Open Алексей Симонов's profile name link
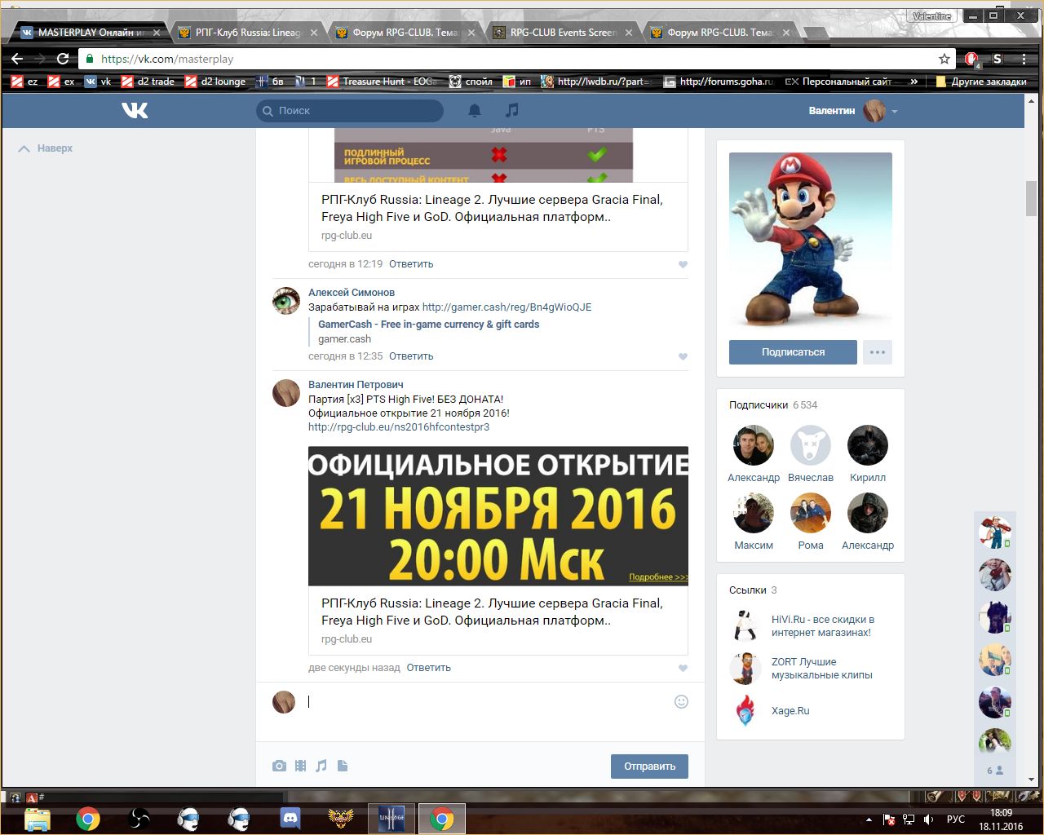 click(x=352, y=293)
